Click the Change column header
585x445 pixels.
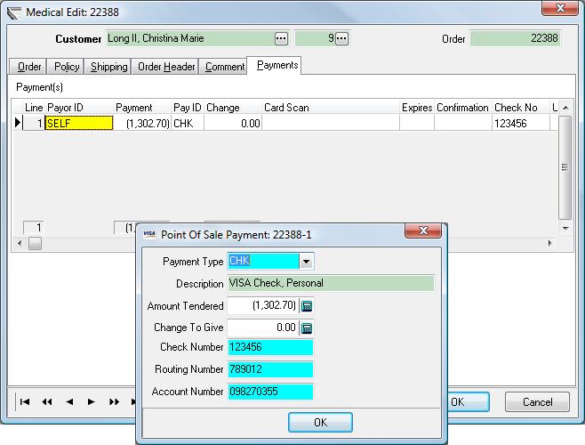tap(233, 108)
